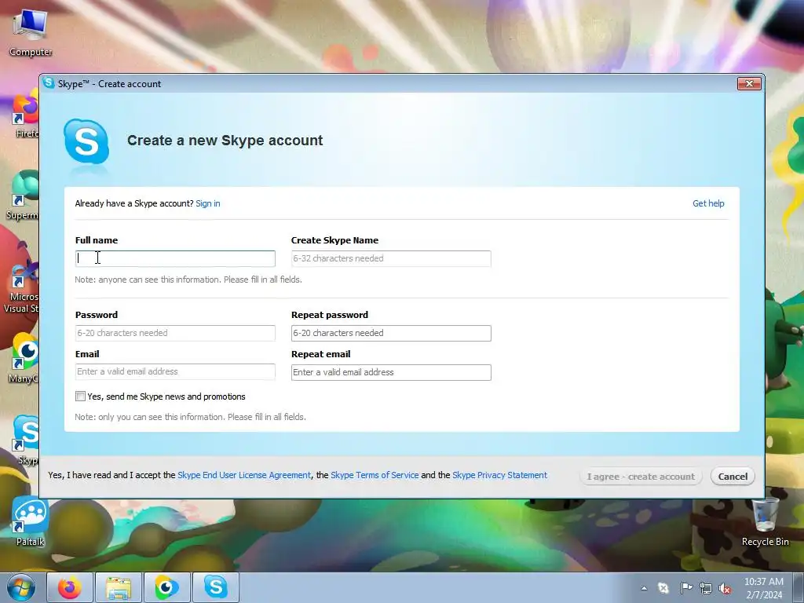The width and height of the screenshot is (804, 603).
Task: Enable Skype news and promotions checkbox
Action: [x=81, y=396]
